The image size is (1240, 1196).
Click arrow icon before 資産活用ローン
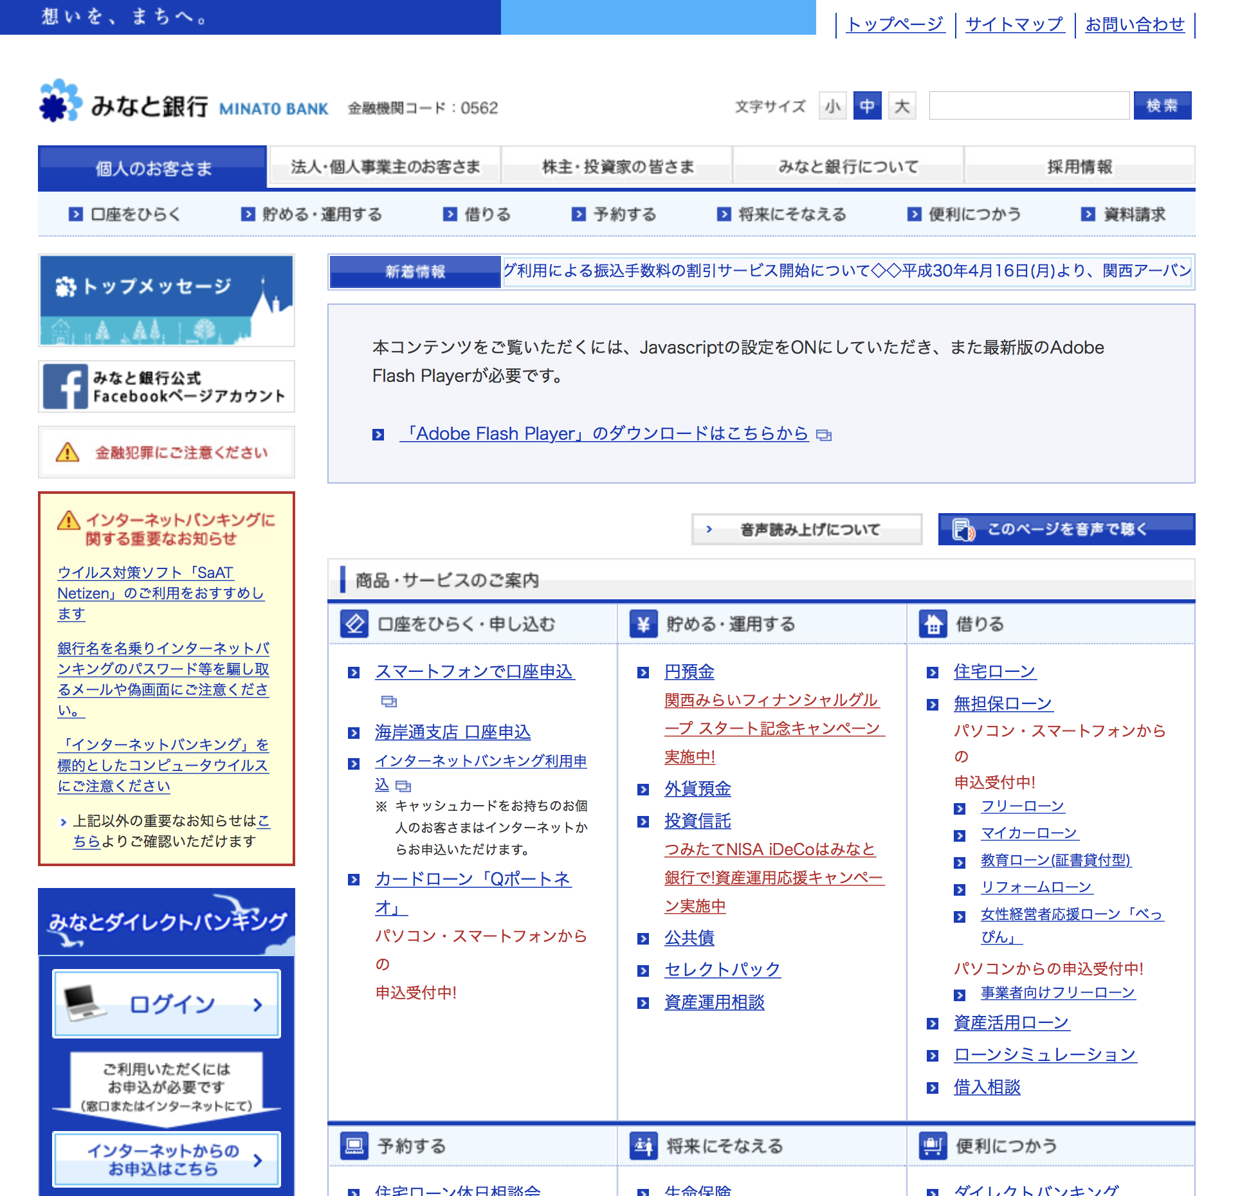933,1024
